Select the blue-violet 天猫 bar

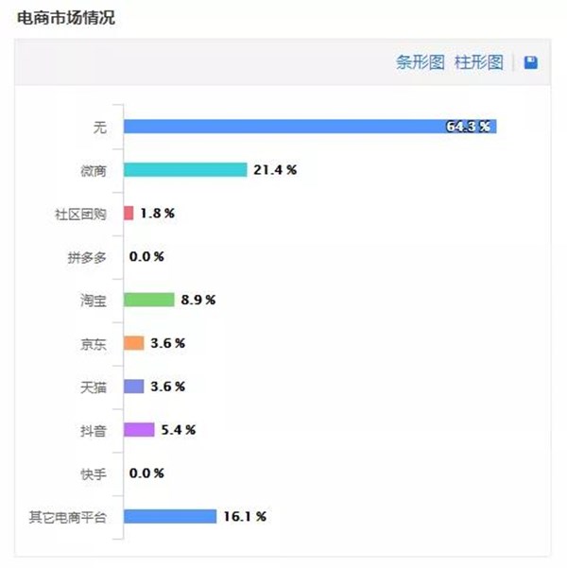[x=133, y=387]
